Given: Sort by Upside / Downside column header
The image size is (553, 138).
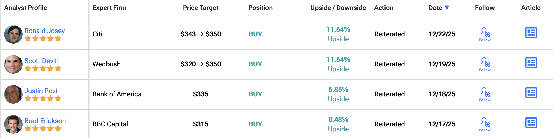Looking at the screenshot, I should click(x=338, y=8).
